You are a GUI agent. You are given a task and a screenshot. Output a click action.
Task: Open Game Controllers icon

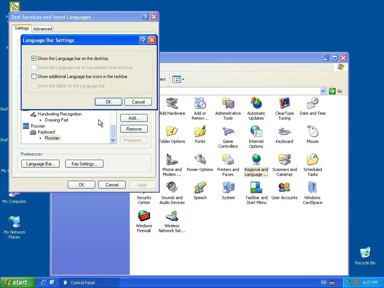pos(228,137)
